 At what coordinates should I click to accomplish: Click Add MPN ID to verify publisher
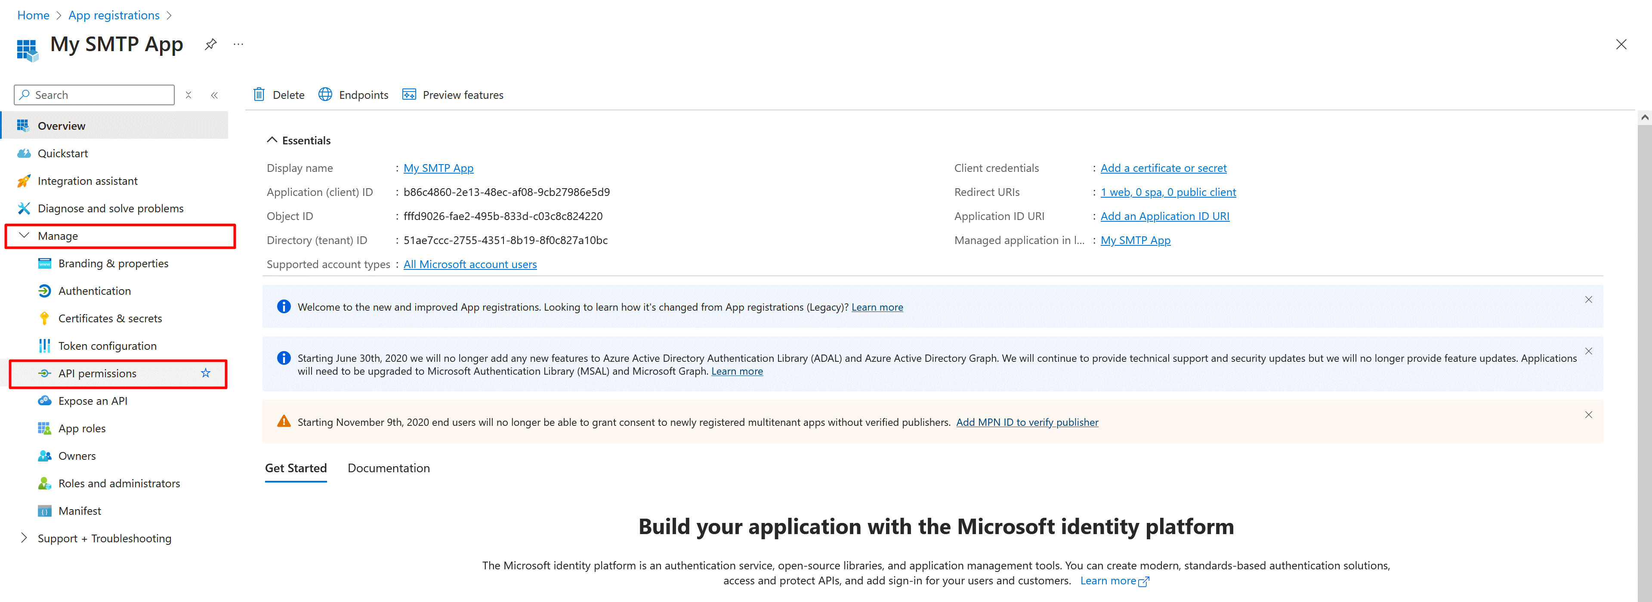1027,422
